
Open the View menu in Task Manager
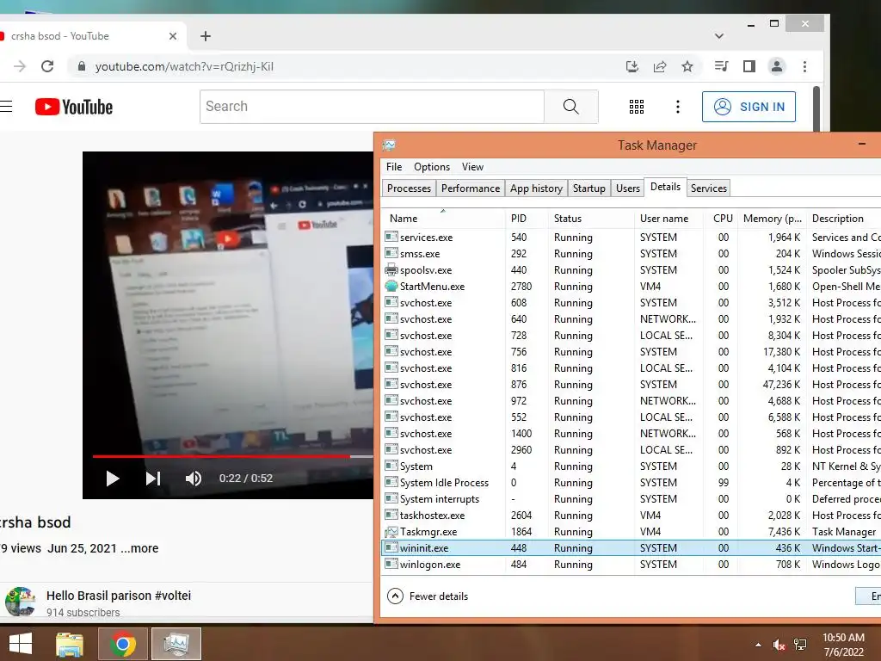coord(472,167)
